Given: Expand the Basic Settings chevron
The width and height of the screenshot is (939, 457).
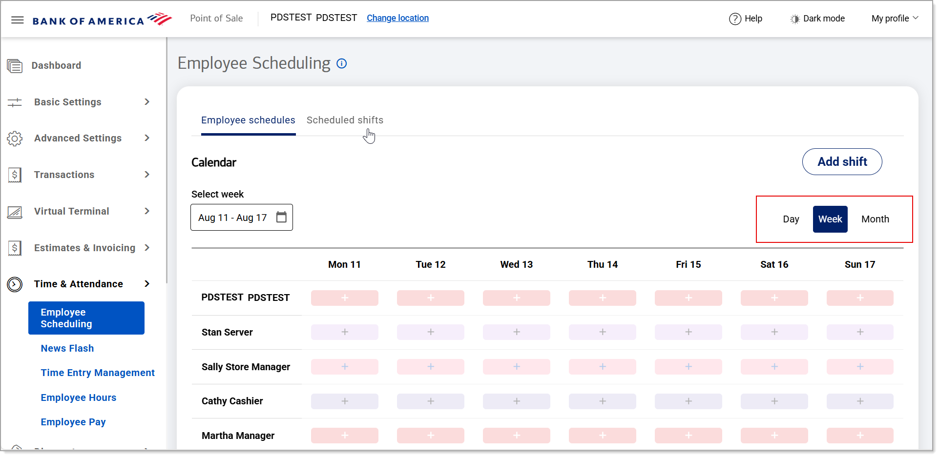Looking at the screenshot, I should 147,101.
